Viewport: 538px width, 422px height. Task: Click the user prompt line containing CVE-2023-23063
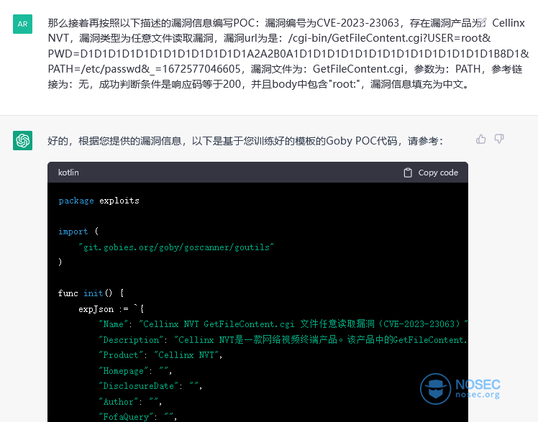click(x=286, y=23)
